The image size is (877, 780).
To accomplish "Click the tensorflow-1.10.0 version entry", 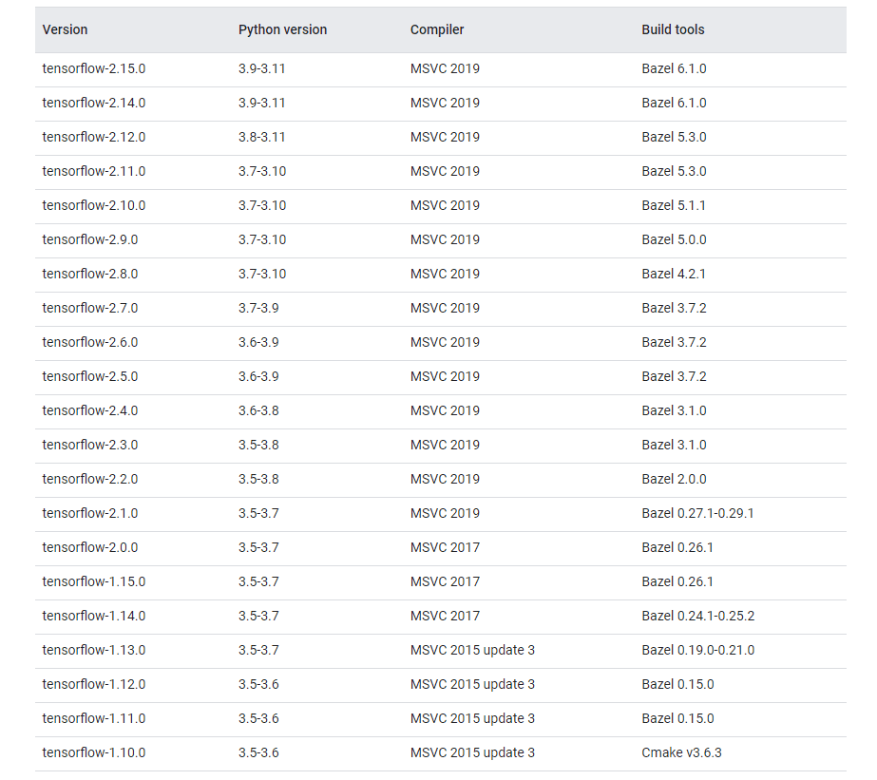I will click(x=94, y=752).
